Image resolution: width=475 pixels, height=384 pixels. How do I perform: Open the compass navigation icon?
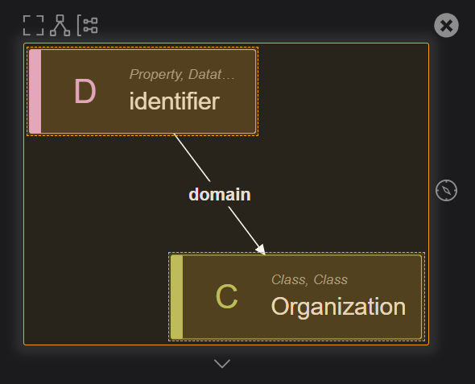(446, 191)
